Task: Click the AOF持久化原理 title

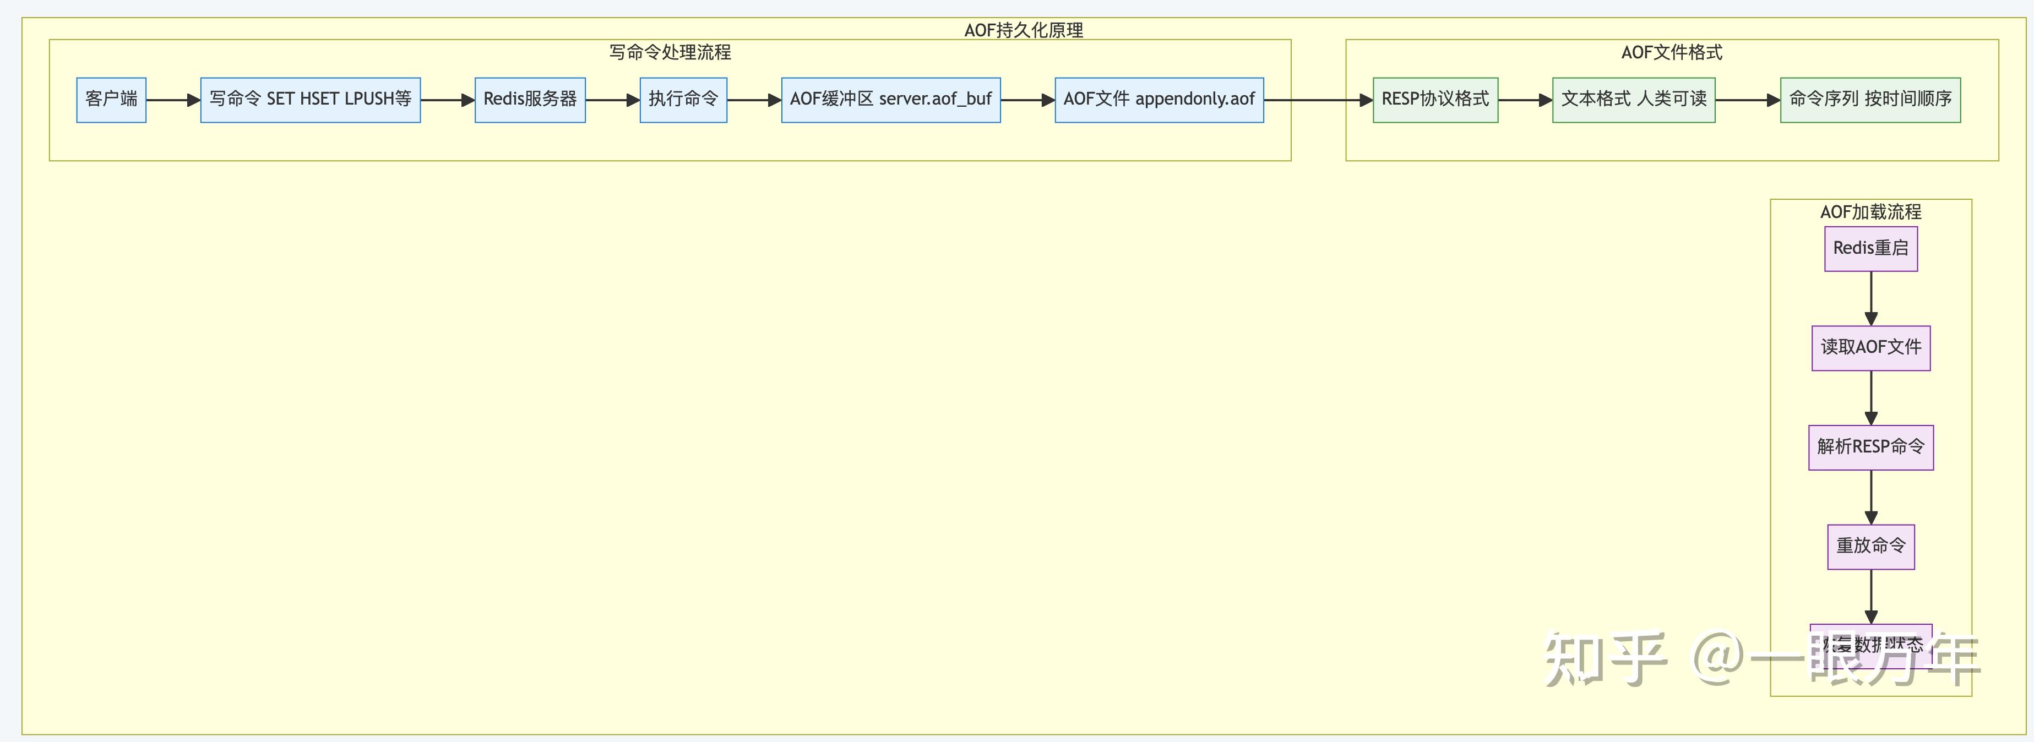Action: click(1024, 30)
